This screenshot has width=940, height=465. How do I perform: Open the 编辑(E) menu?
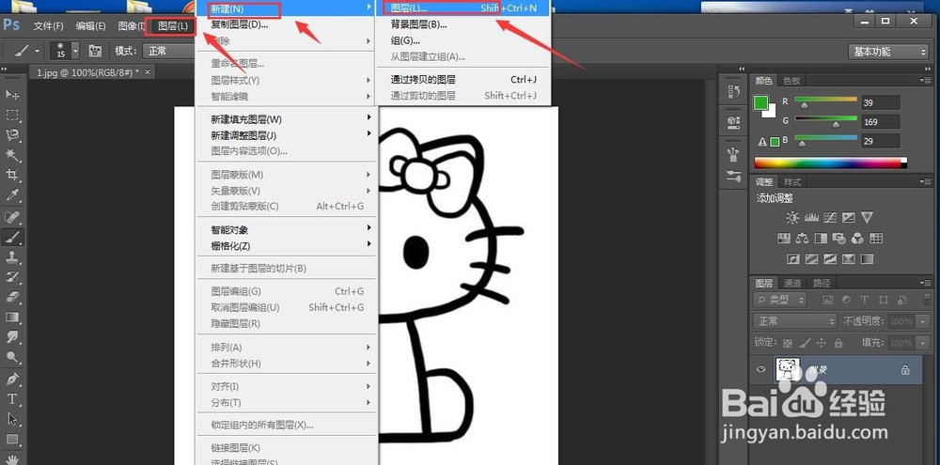pyautogui.click(x=90, y=25)
